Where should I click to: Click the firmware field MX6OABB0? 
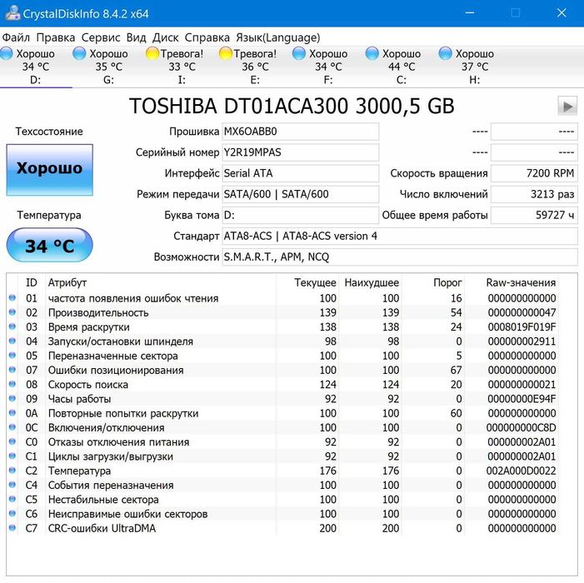click(300, 132)
